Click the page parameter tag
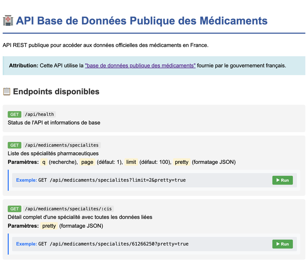This screenshot has height=262, width=307. pyautogui.click(x=87, y=162)
